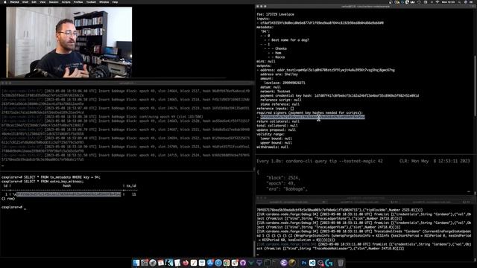The width and height of the screenshot is (477, 268).
Task: Open the Edit menu
Action: click(x=34, y=1)
